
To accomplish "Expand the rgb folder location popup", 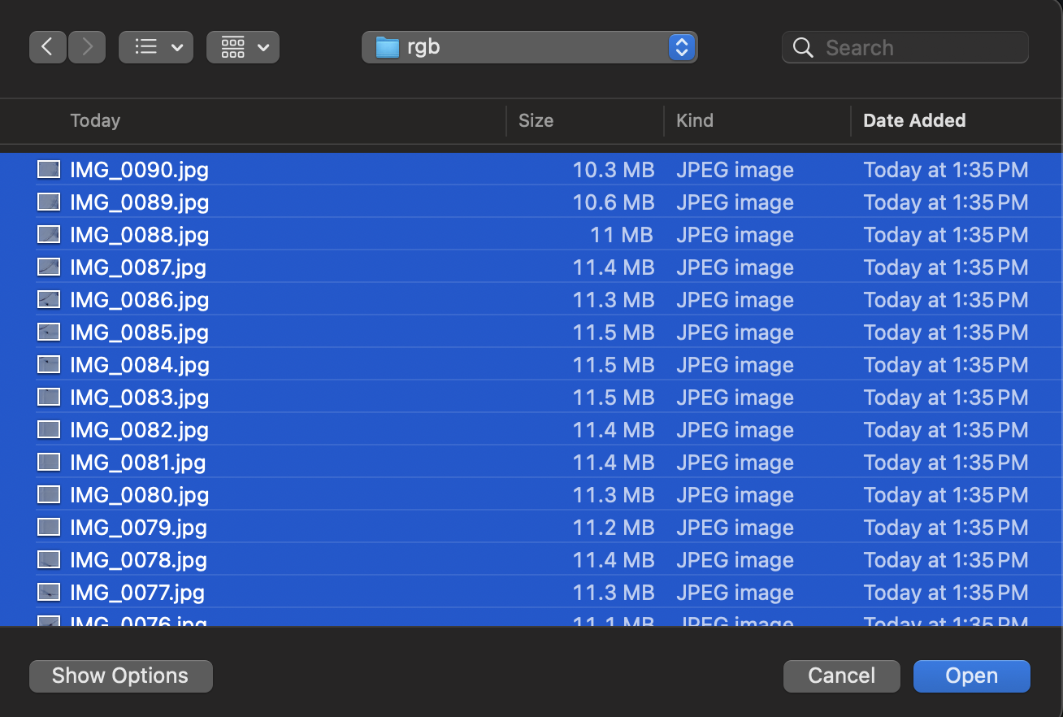I will [681, 47].
